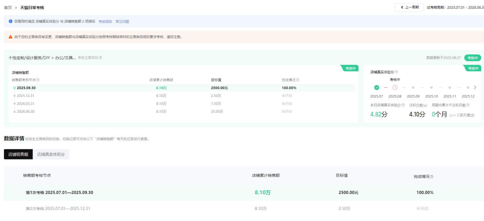Click the clock marker for 2025.08
This screenshot has width=484, height=221.
pyautogui.click(x=395, y=88)
